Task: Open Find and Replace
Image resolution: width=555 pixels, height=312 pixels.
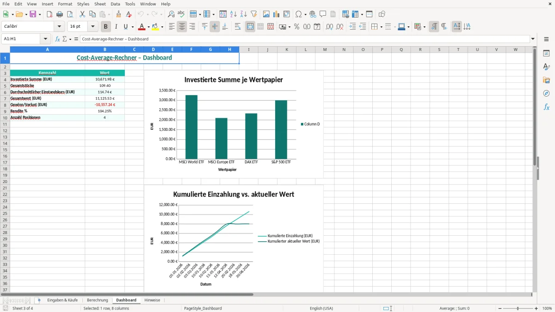Action: tap(171, 14)
